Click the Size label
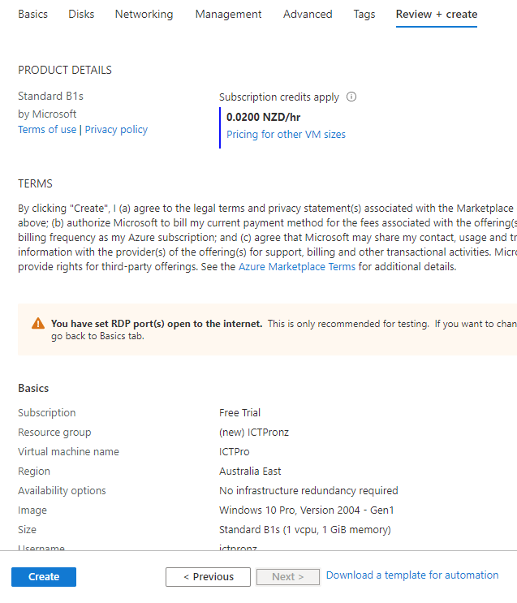Image resolution: width=517 pixels, height=603 pixels. coord(27,529)
